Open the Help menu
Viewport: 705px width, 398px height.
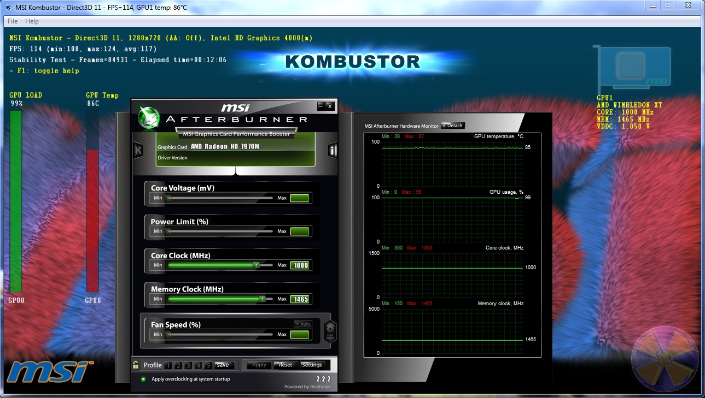32,21
